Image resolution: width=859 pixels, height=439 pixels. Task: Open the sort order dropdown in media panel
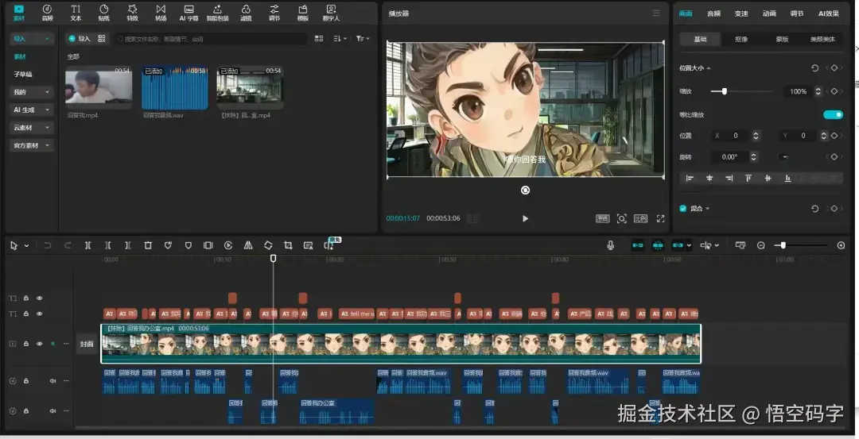[340, 39]
